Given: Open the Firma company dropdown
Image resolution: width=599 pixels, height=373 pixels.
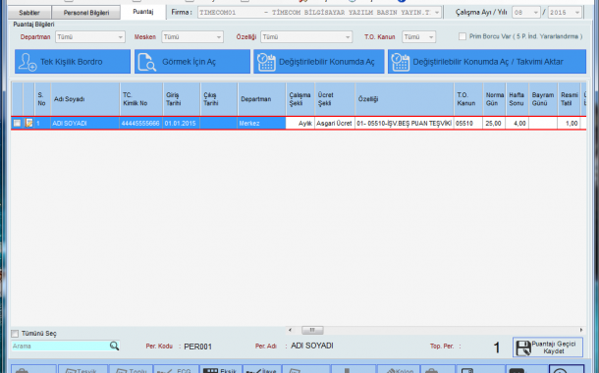Looking at the screenshot, I should coord(319,12).
